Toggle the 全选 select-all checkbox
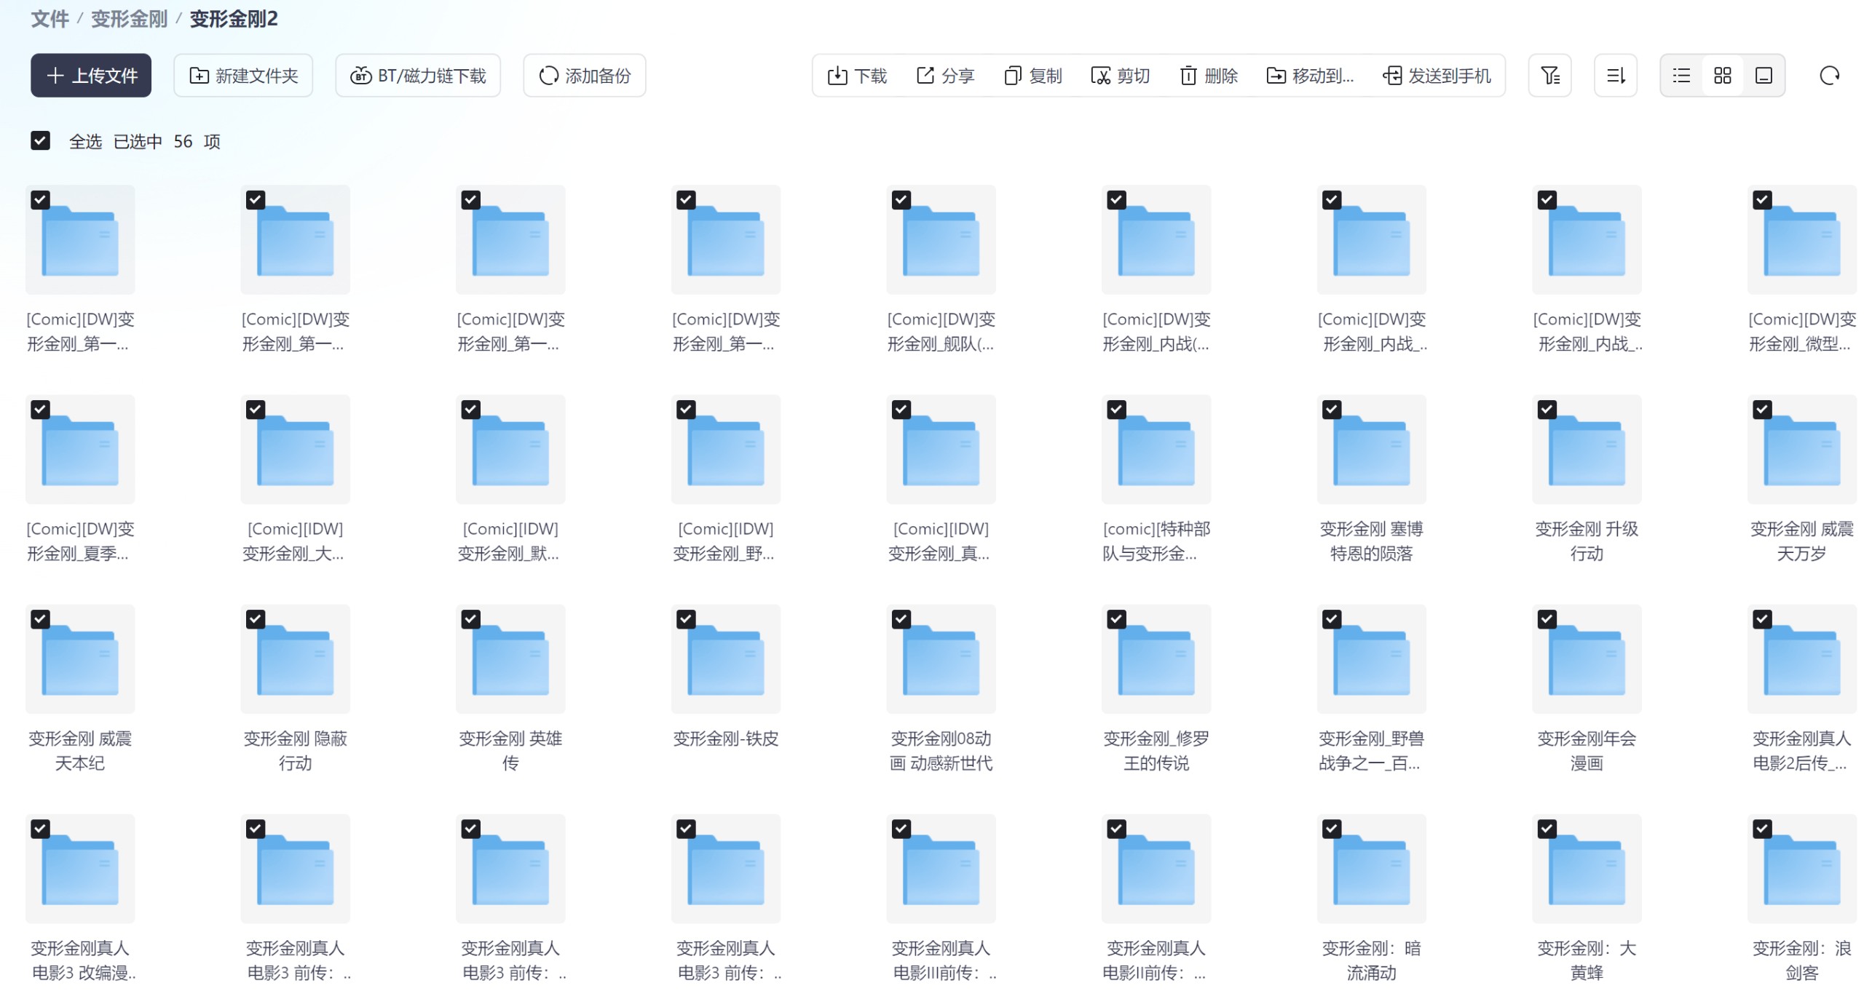The image size is (1864, 999). point(41,140)
